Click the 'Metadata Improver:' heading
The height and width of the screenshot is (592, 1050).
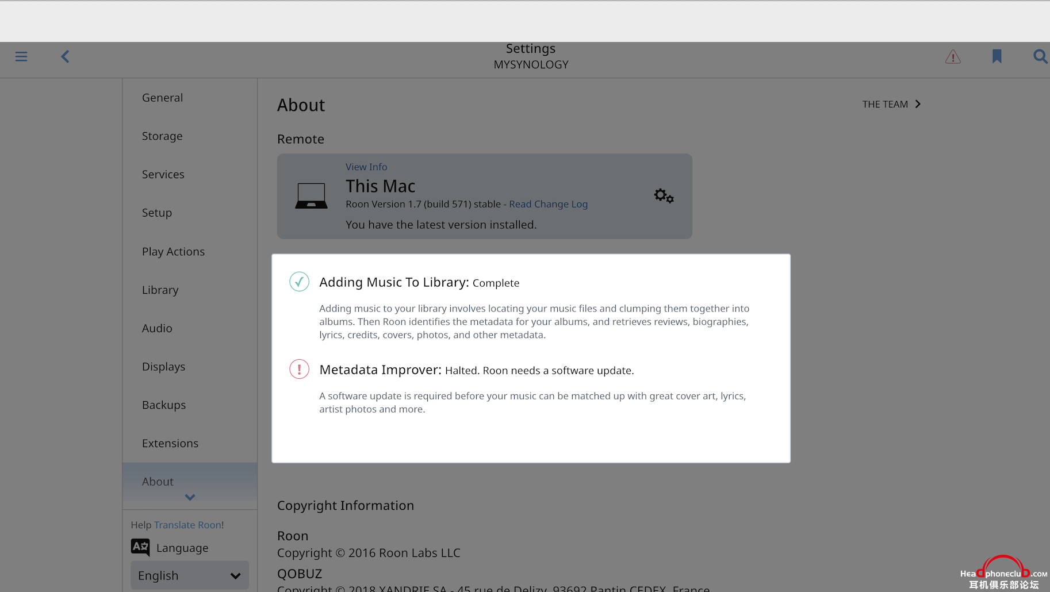click(x=381, y=370)
